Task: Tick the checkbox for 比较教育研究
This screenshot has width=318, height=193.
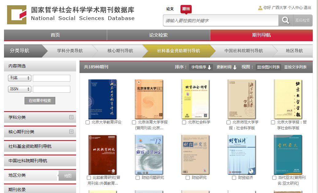Action: 89,178
